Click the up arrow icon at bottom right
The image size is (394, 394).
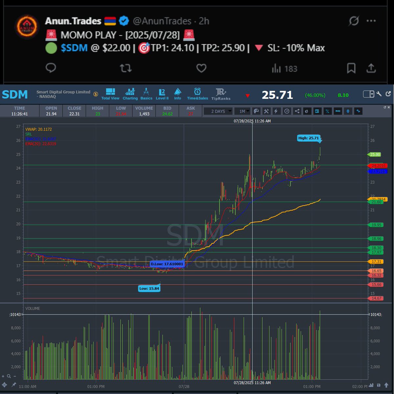point(386,385)
